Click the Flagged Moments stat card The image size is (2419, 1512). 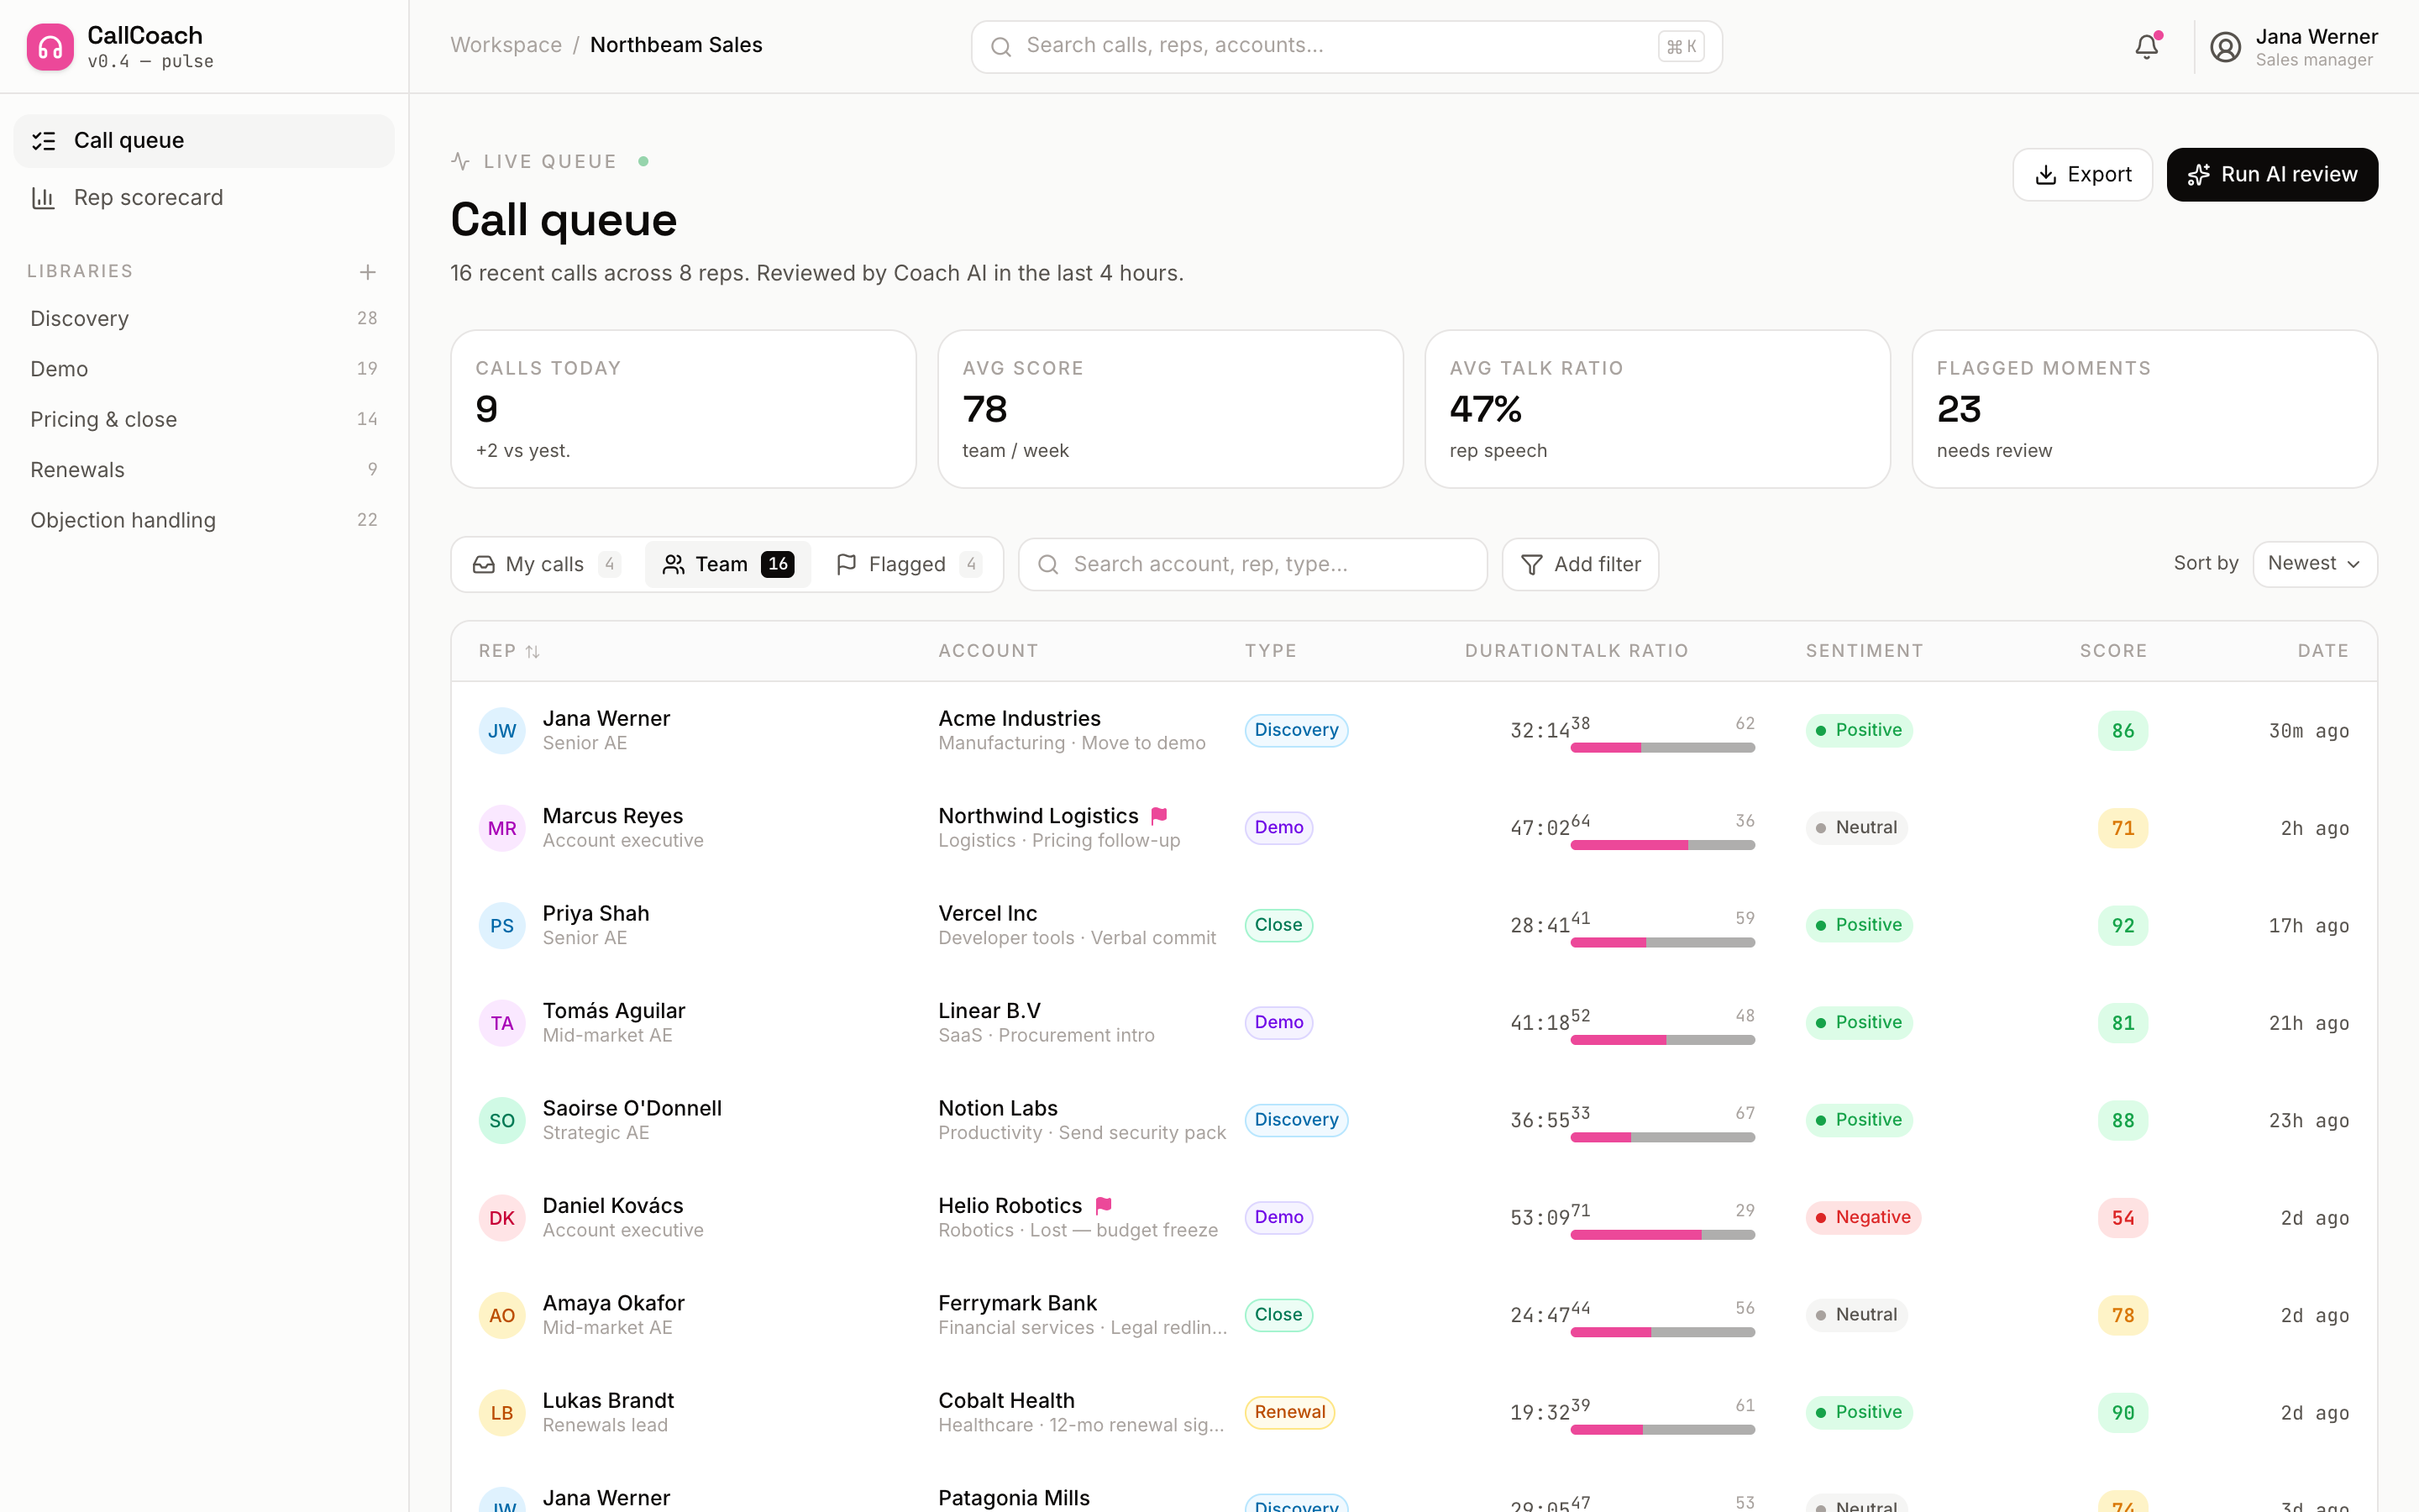pos(2144,409)
